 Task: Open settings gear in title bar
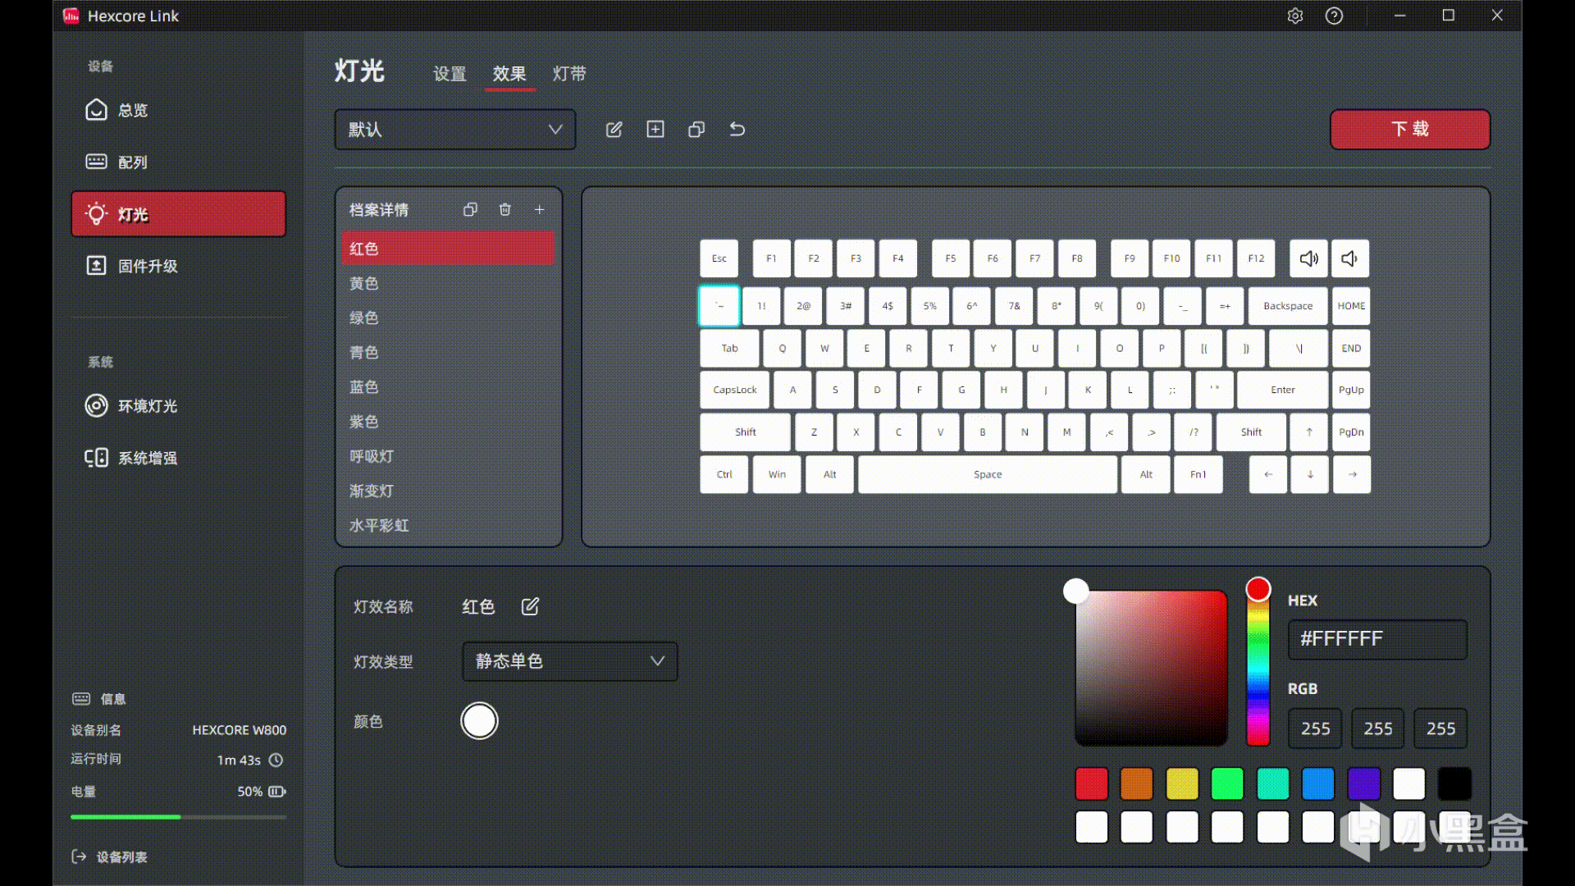tap(1295, 16)
